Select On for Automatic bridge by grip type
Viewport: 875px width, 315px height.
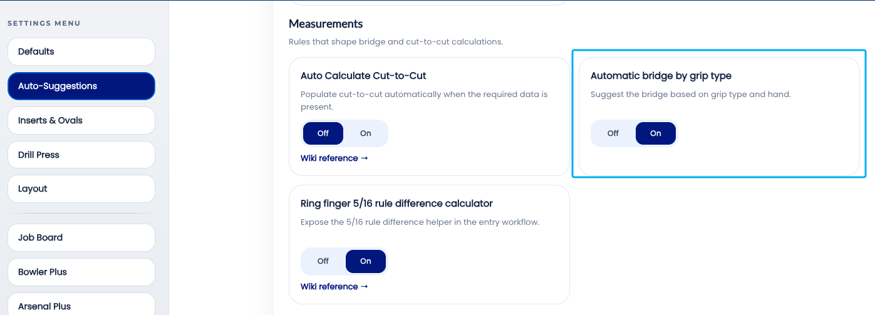(656, 133)
